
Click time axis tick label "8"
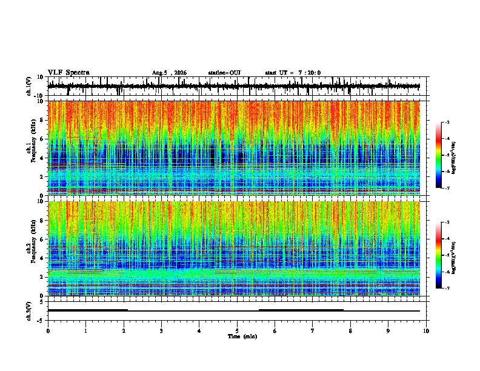click(350, 331)
